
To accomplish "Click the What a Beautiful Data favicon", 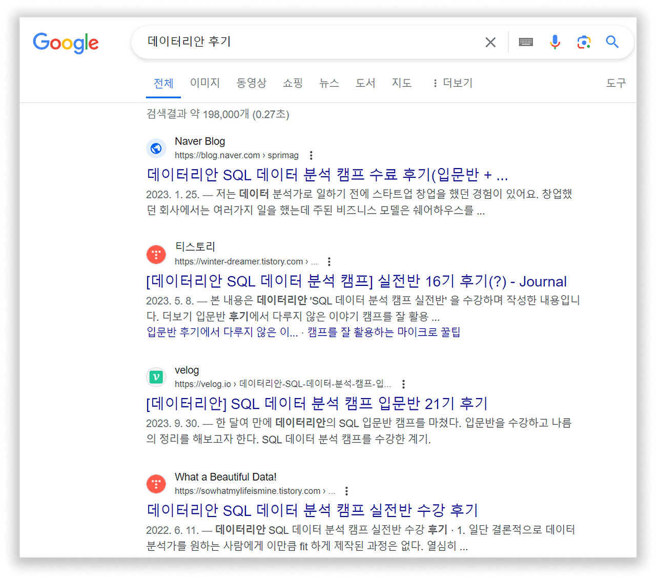I will pyautogui.click(x=156, y=484).
